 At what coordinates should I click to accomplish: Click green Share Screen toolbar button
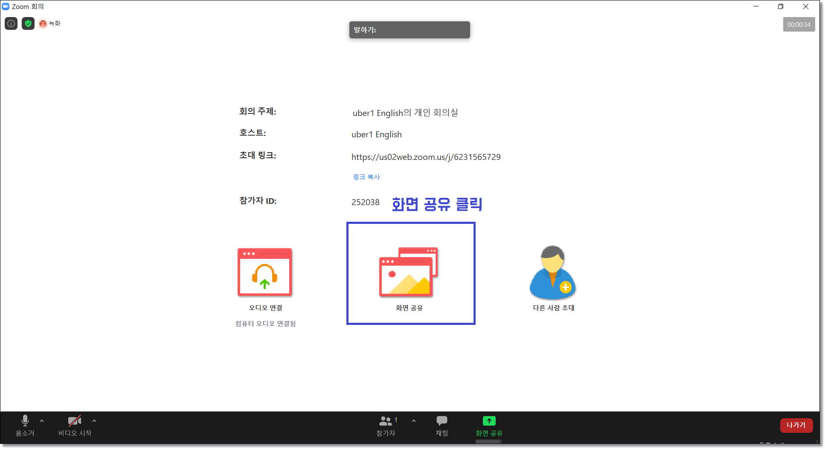point(489,426)
